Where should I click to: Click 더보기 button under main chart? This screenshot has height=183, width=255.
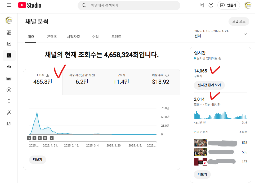pos(38,160)
